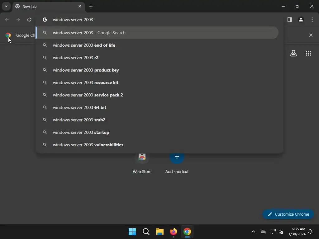The width and height of the screenshot is (319, 239).
Task: Choose 'windows server 2003 - Google Search' suggestion
Action: (x=157, y=33)
